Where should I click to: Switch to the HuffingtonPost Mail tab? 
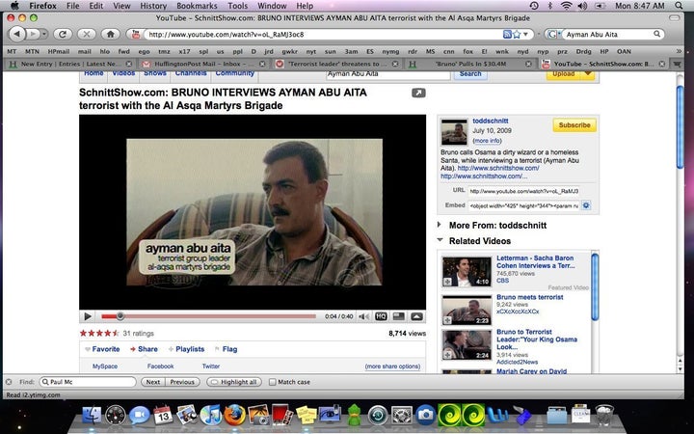click(x=203, y=64)
